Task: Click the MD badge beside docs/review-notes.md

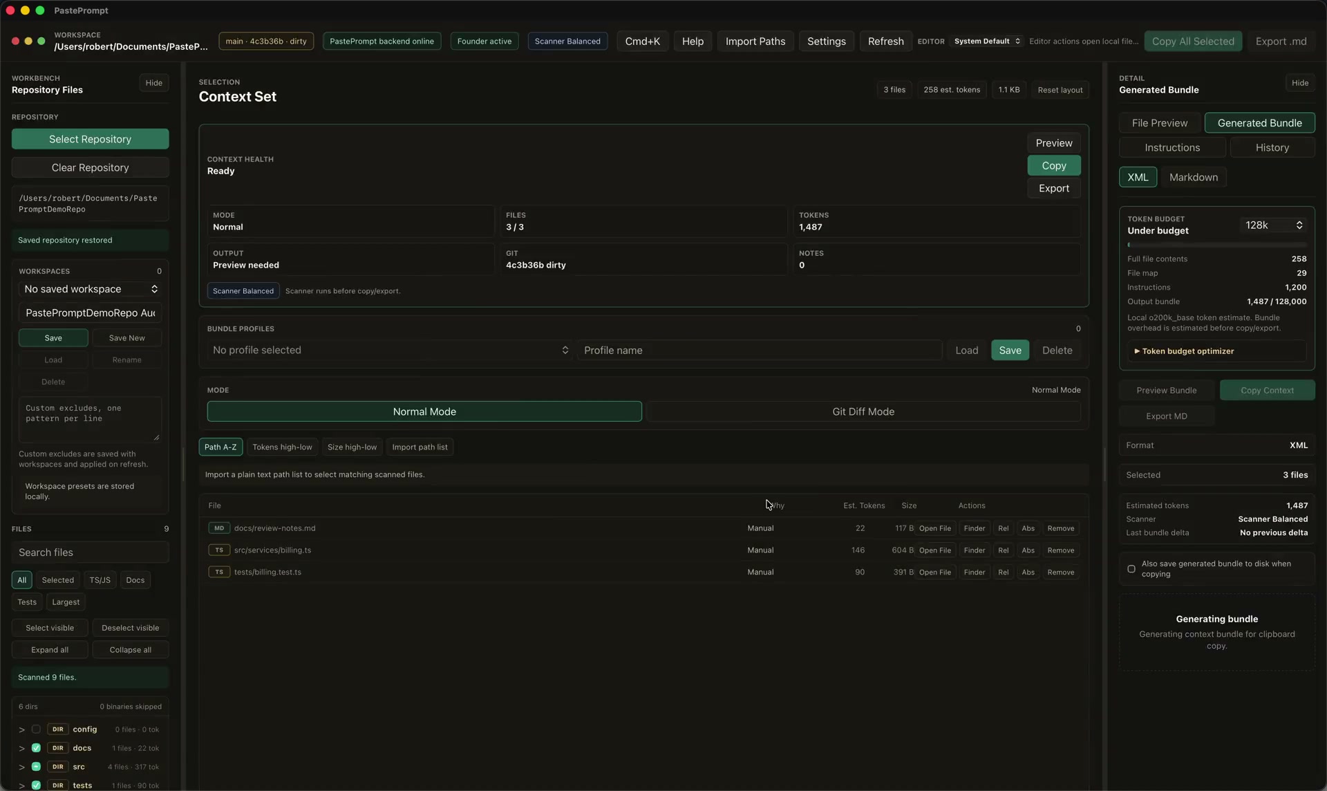Action: [219, 528]
